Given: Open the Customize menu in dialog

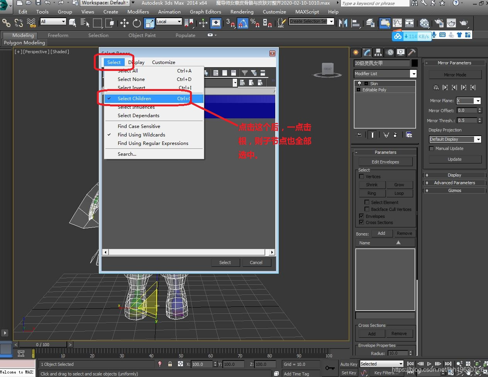Looking at the screenshot, I should point(163,62).
